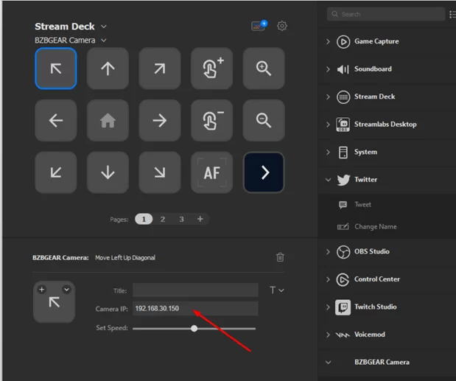Expand the Voicemod category
Screen dimensions: 456x381
[328, 335]
